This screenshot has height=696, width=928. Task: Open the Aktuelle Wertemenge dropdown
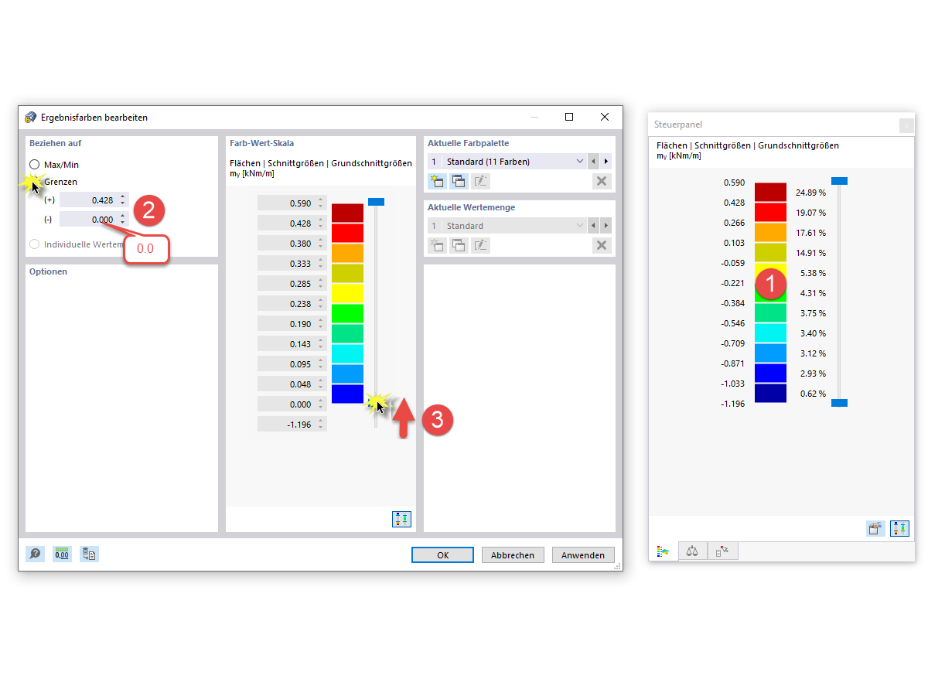point(578,225)
